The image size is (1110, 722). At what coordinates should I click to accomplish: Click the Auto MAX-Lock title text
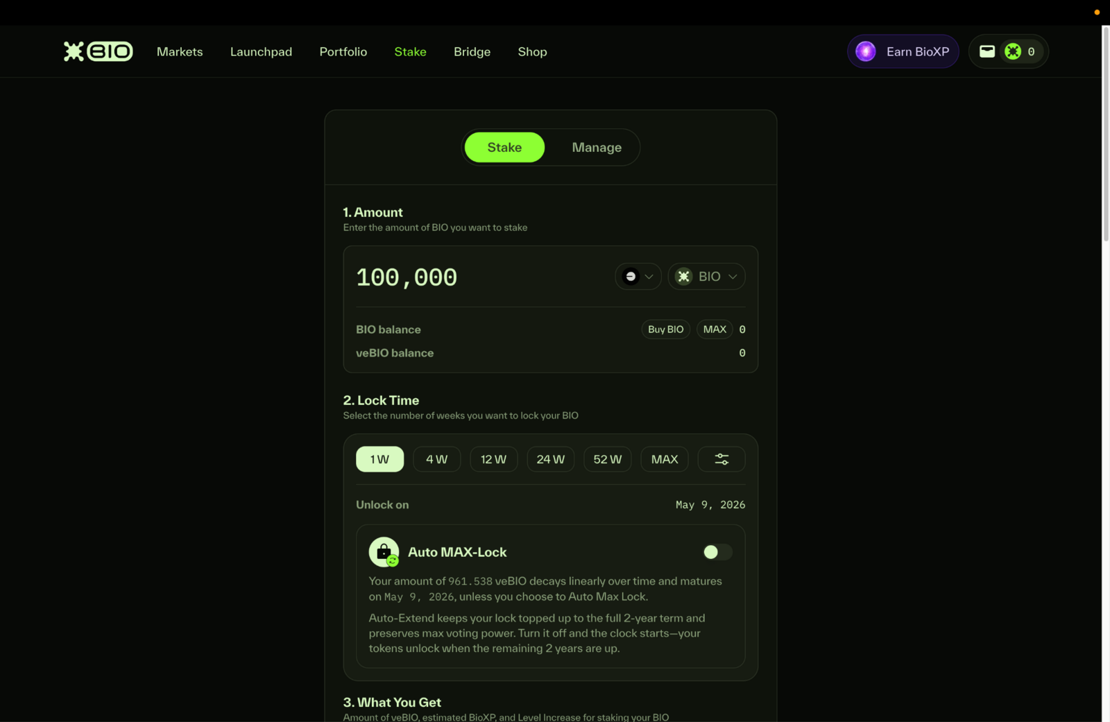(457, 552)
